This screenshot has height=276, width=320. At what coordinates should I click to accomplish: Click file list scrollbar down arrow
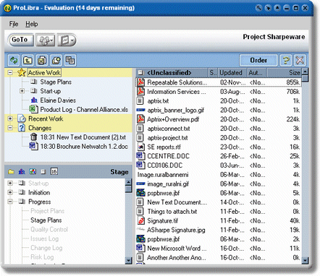point(306,260)
